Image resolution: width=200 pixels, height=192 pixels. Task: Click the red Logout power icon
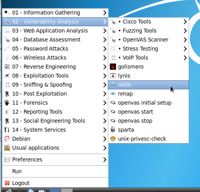[7, 183]
